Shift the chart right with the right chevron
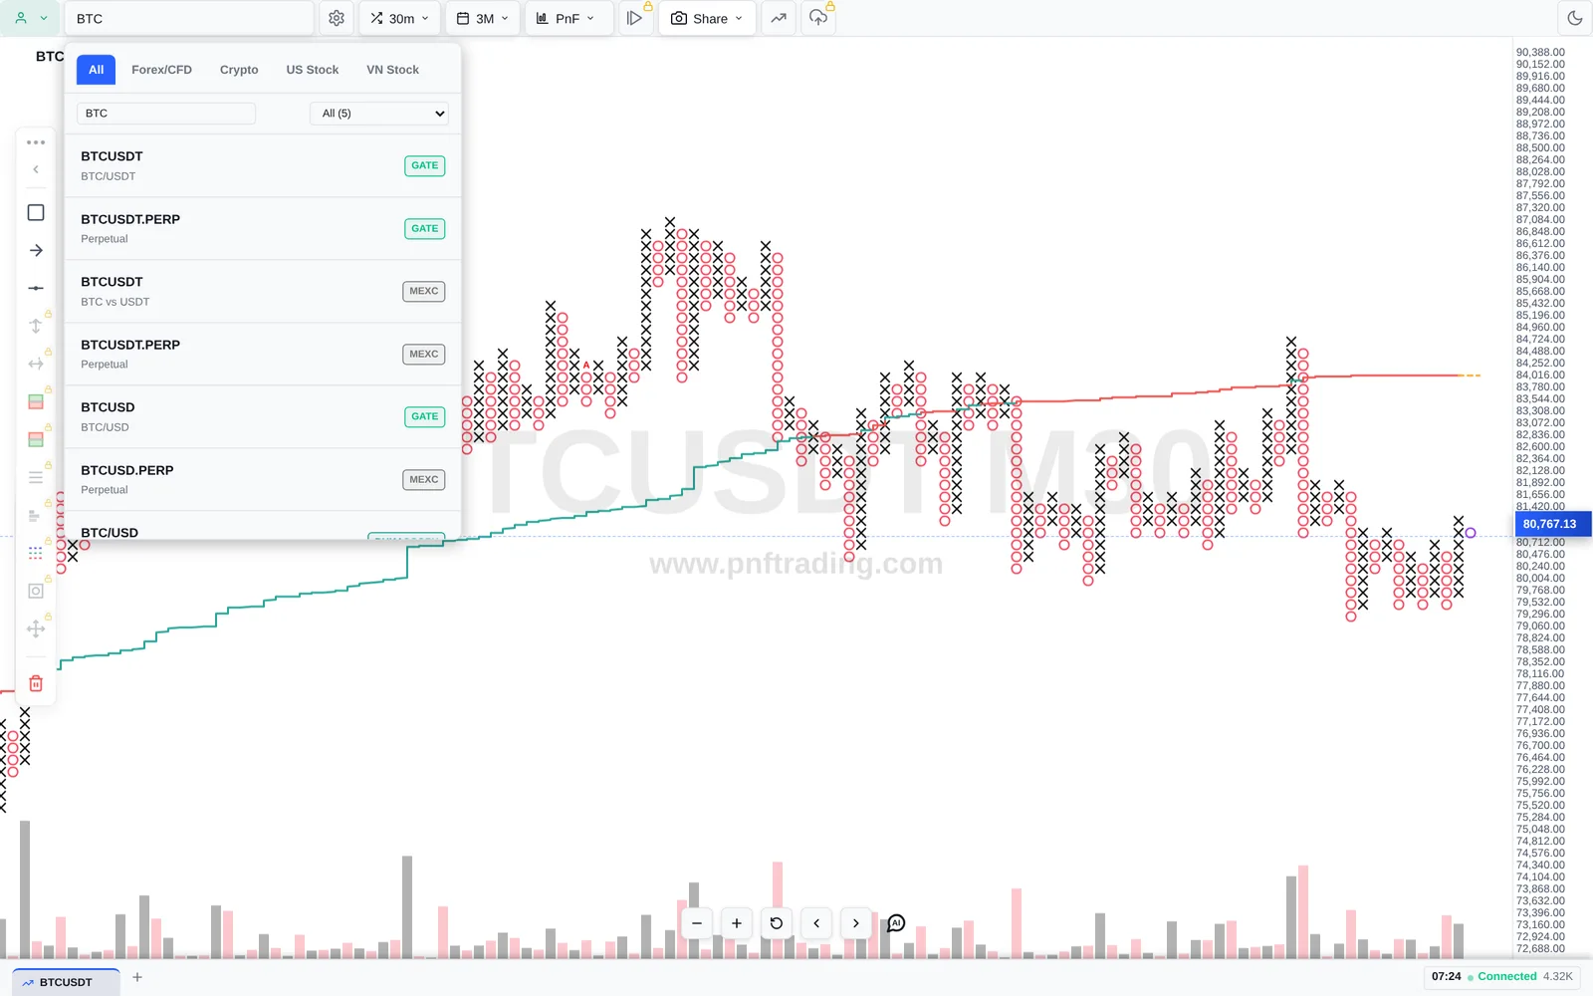 [x=856, y=923]
